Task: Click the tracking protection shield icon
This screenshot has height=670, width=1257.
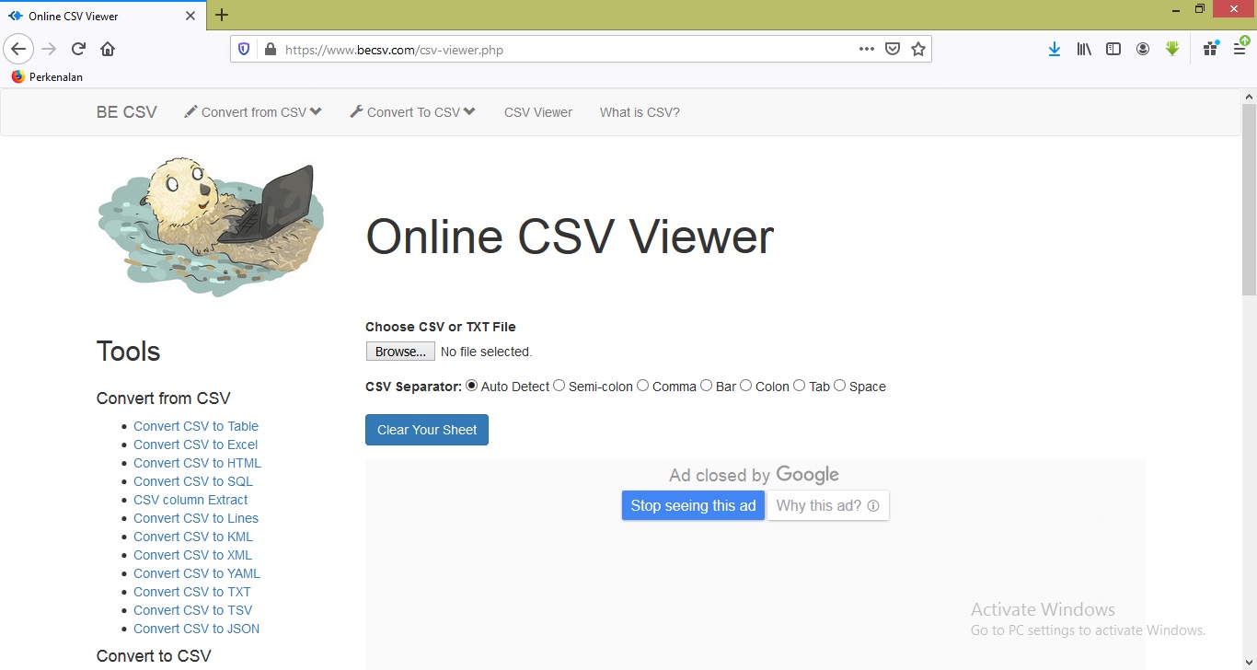Action: click(x=244, y=50)
